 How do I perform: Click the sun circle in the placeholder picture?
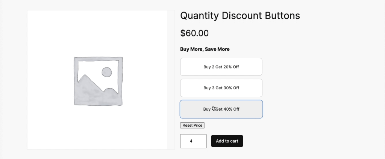click(107, 72)
